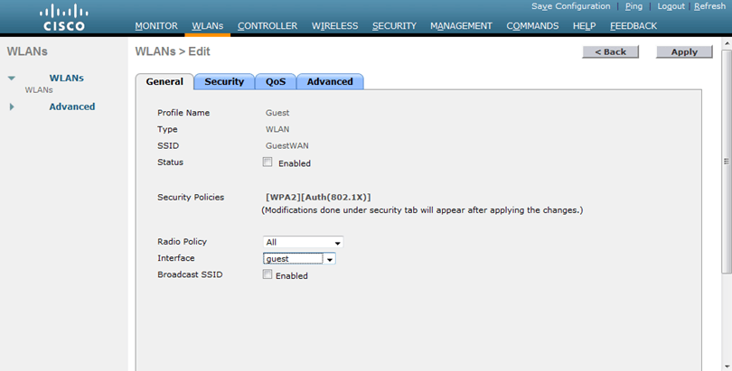Expand the Advanced sidebar arrow

[12, 107]
